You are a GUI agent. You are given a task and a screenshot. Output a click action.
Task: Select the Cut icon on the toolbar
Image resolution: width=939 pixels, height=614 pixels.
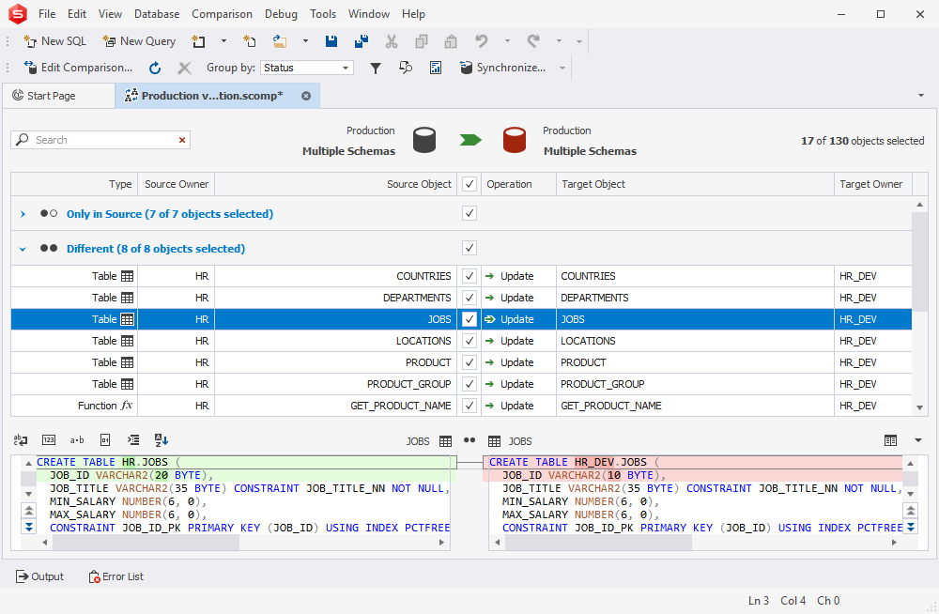click(392, 41)
